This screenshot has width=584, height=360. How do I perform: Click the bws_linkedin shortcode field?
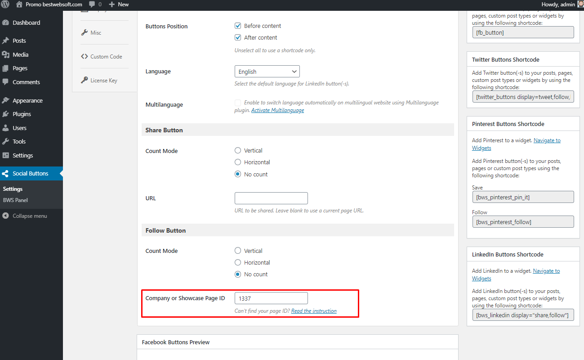point(523,315)
